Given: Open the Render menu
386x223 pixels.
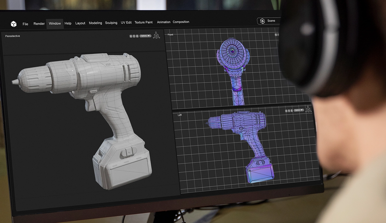Looking at the screenshot, I should (x=39, y=24).
